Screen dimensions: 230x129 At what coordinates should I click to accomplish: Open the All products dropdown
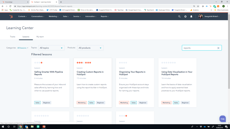tap(90, 48)
